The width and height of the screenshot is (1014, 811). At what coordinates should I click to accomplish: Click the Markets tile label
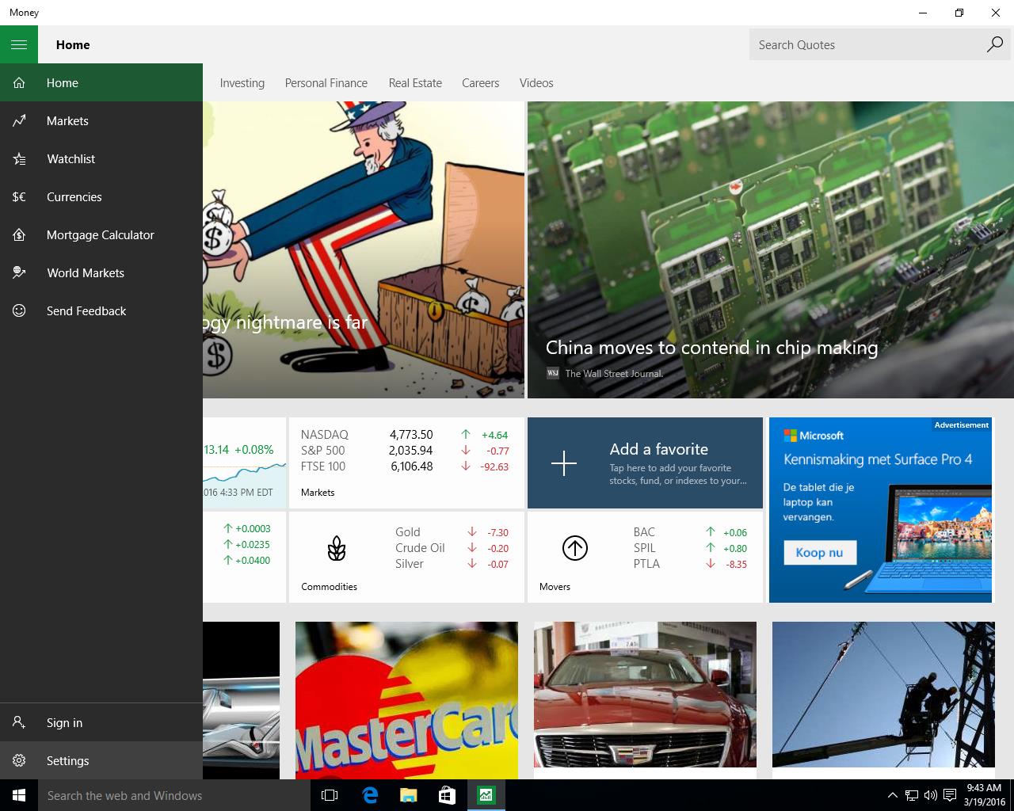coord(318,492)
